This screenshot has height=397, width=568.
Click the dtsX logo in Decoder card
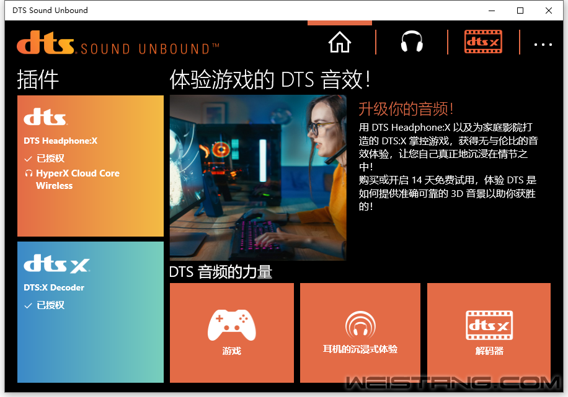point(56,263)
